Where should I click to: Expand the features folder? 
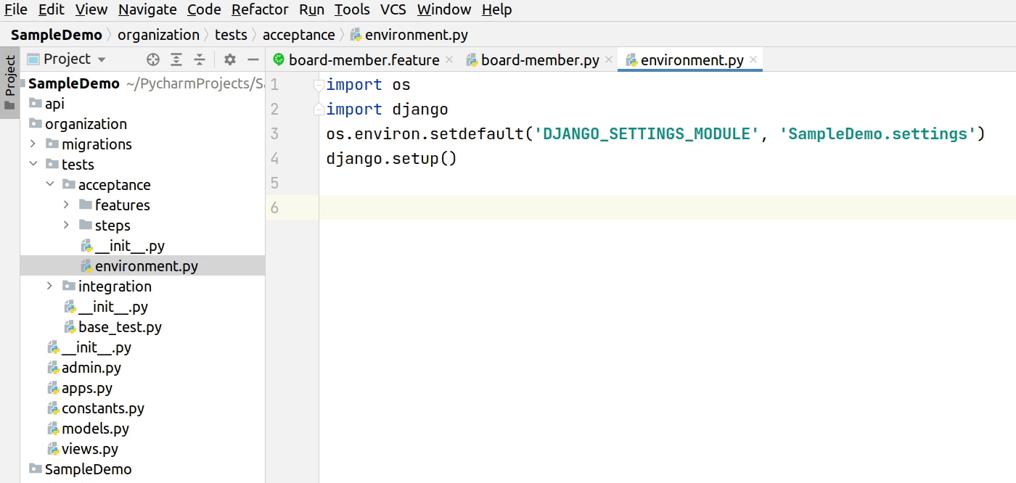click(65, 205)
